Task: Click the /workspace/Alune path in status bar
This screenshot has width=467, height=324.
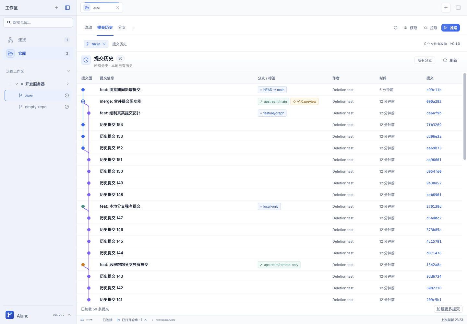Action: click(165, 320)
